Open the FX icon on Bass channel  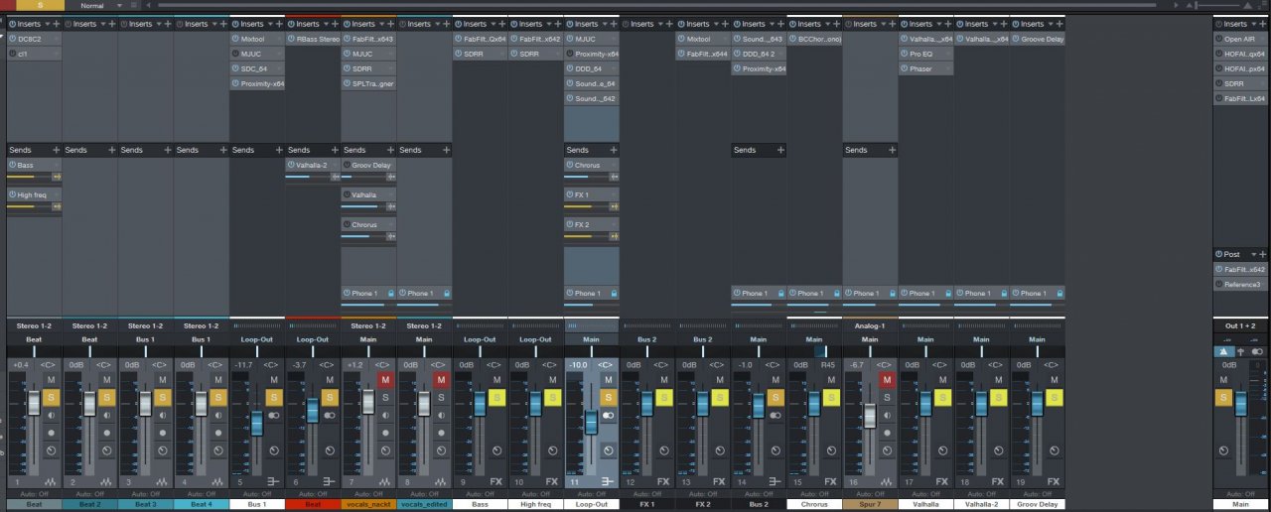[495, 482]
